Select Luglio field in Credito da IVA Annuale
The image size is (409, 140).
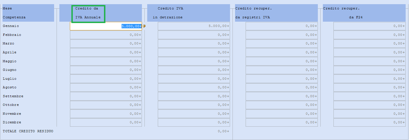tap(106, 79)
